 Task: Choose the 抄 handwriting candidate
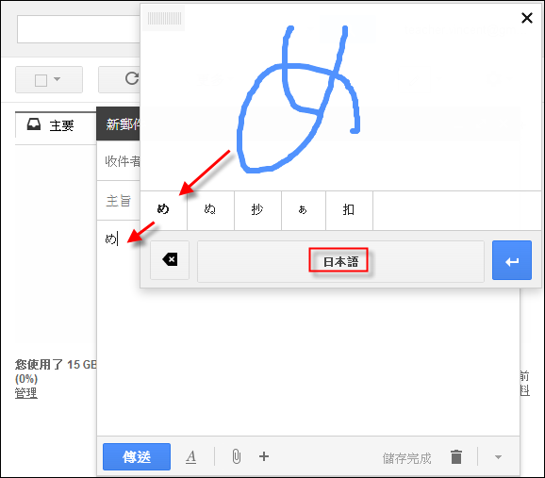pyautogui.click(x=257, y=209)
